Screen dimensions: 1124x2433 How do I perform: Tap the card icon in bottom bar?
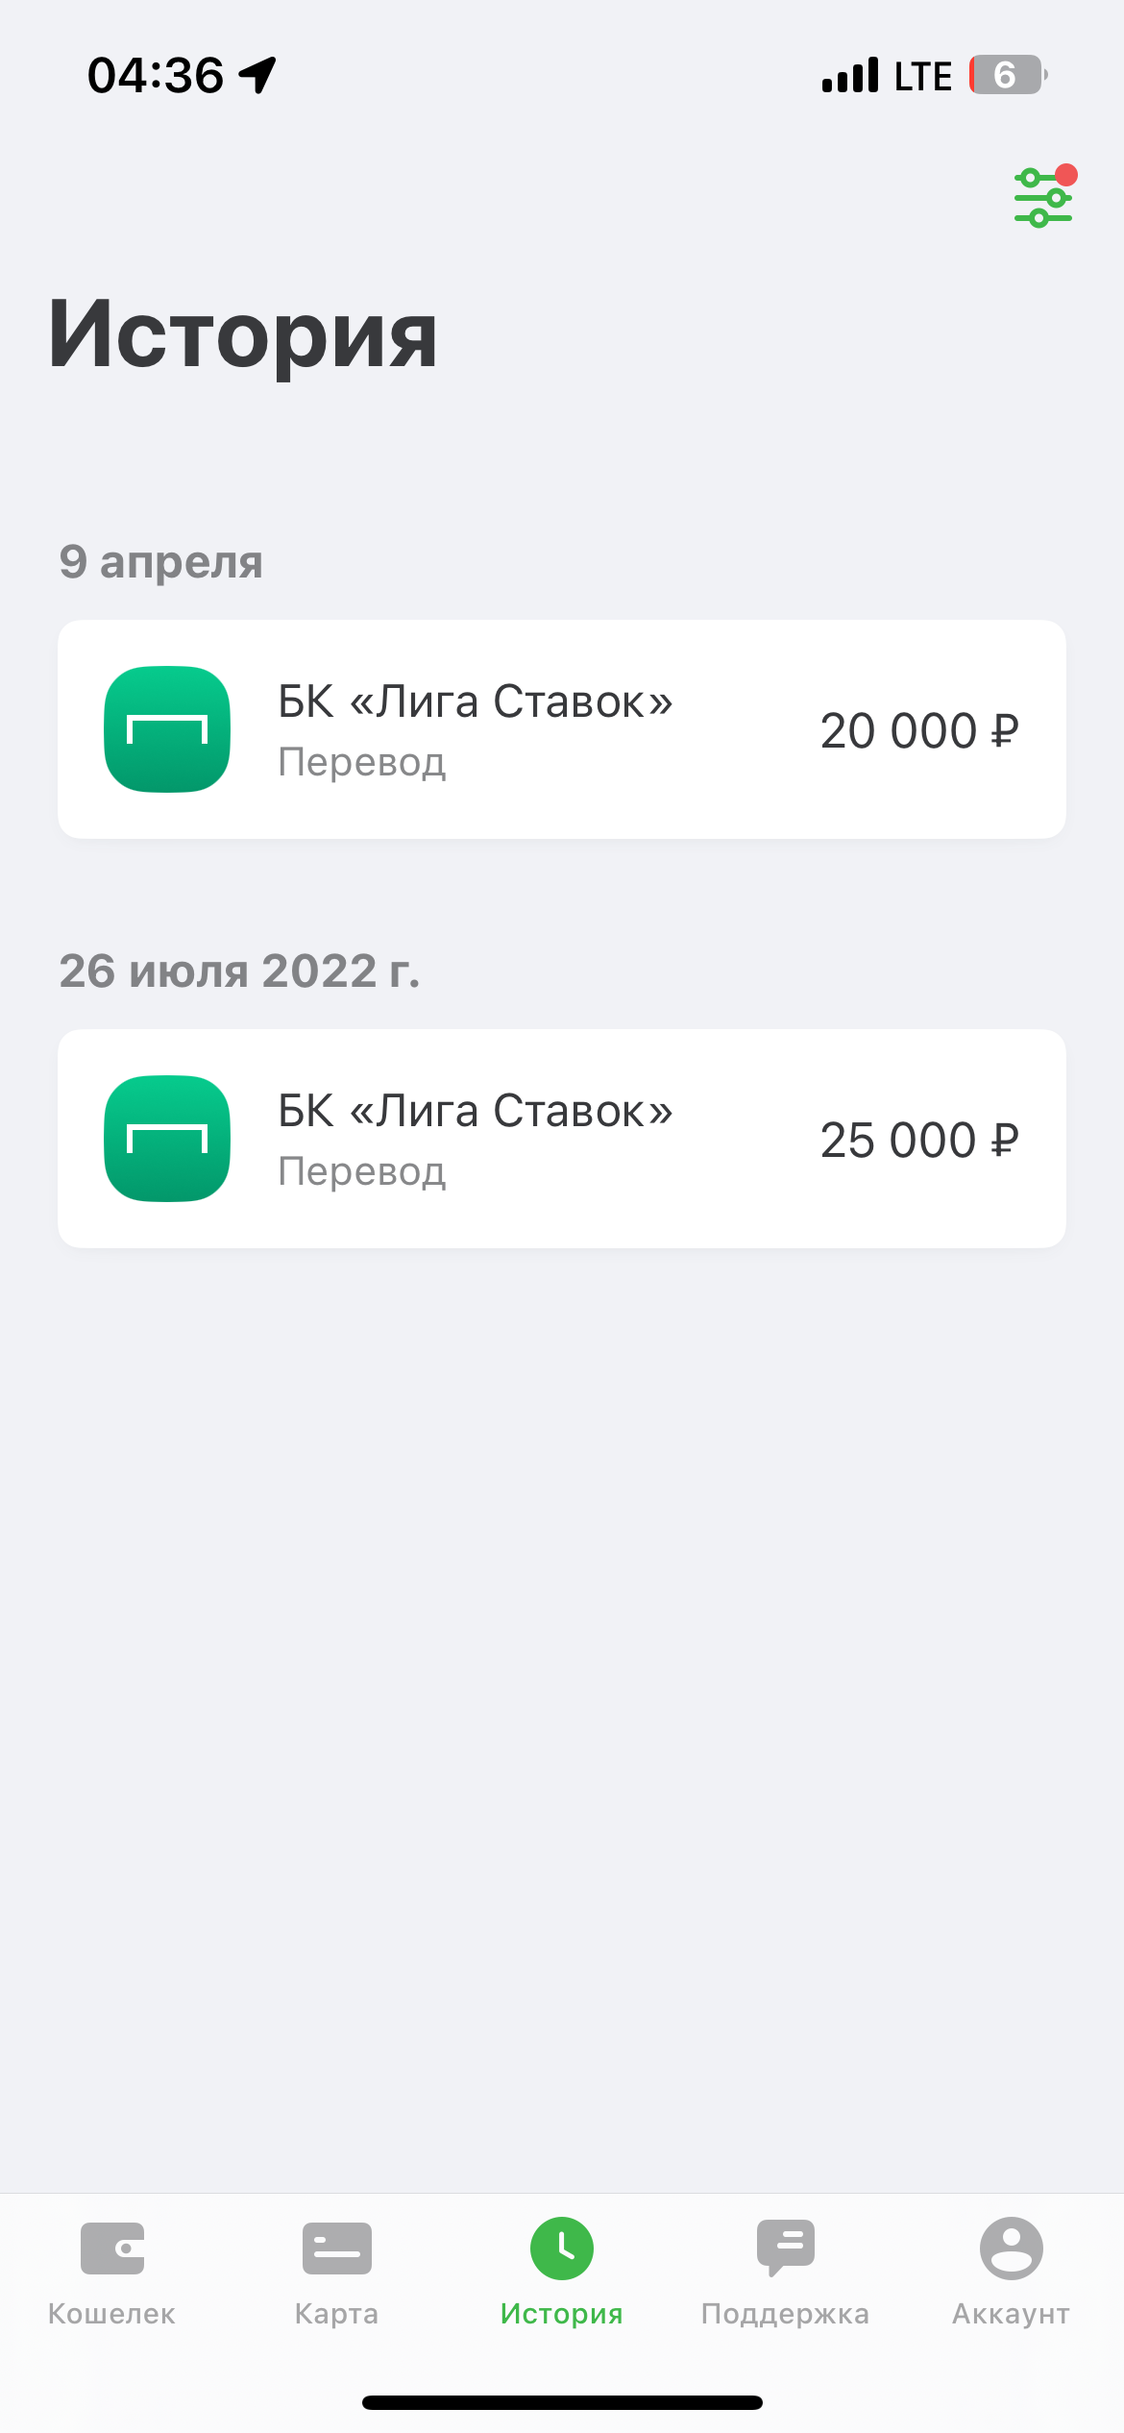(x=336, y=2249)
